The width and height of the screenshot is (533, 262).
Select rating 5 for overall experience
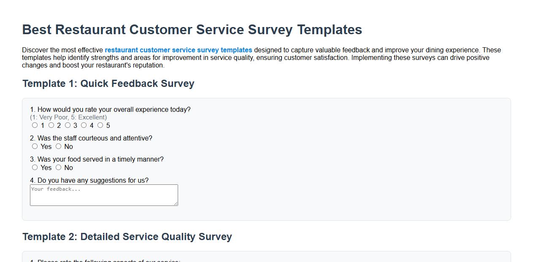coord(100,125)
